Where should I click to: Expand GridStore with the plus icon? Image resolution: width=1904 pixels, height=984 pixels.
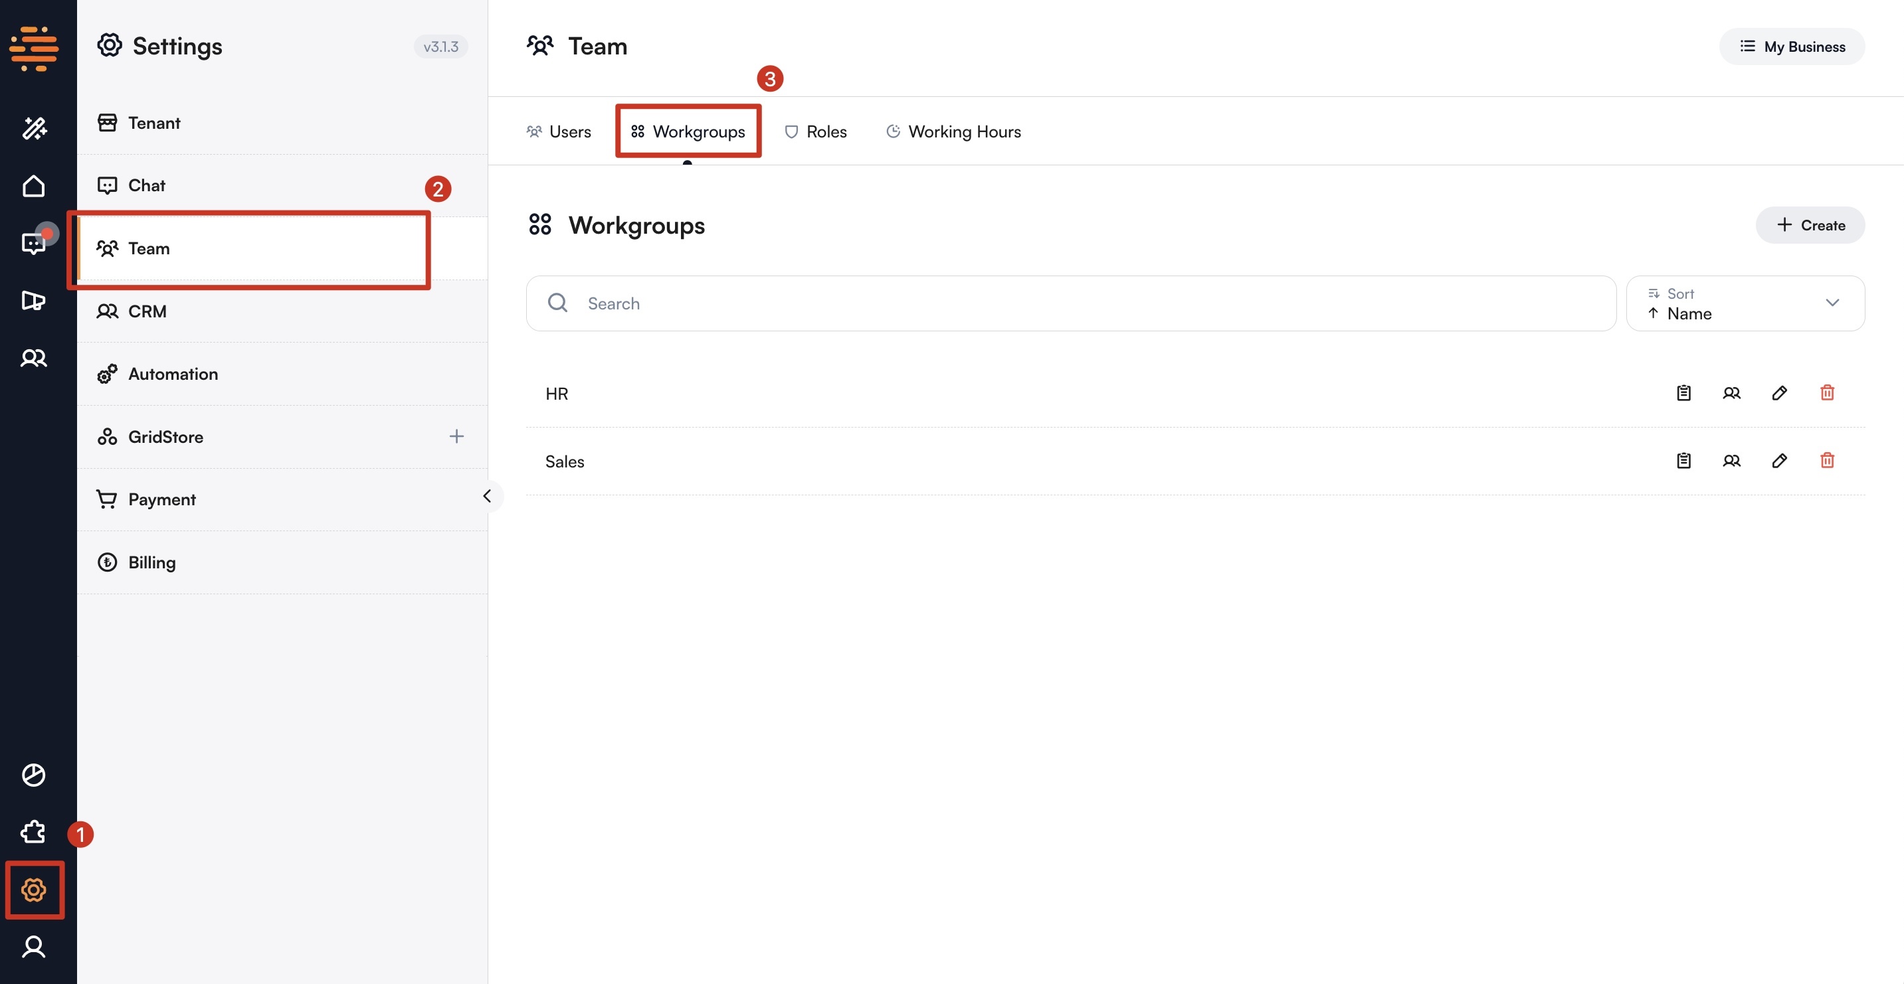tap(456, 437)
